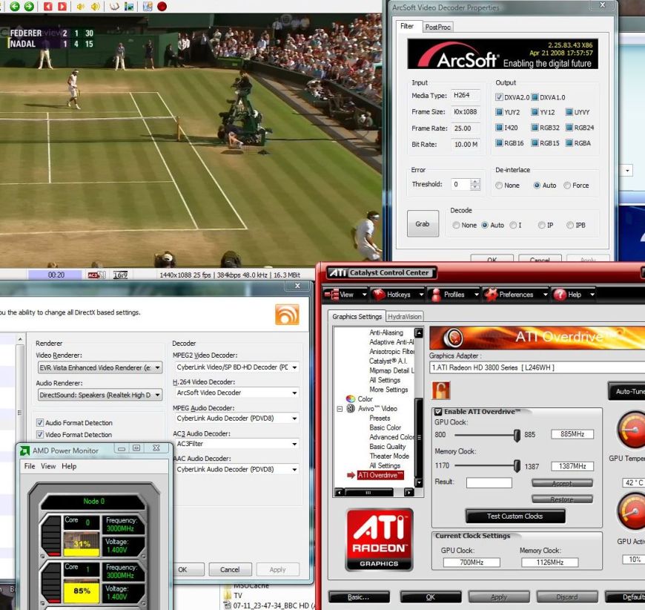
Task: Click the TV folder icon in file list
Action: pyautogui.click(x=227, y=596)
